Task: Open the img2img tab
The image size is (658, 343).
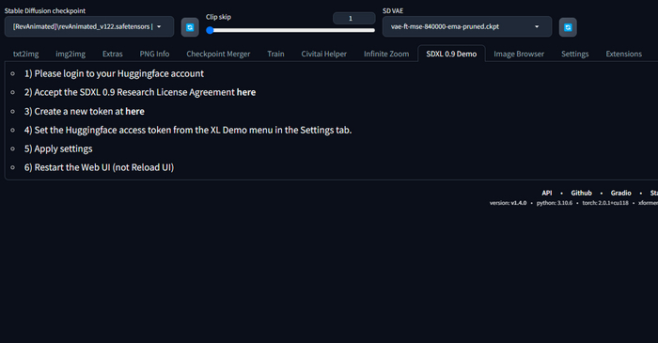Action: click(x=70, y=55)
